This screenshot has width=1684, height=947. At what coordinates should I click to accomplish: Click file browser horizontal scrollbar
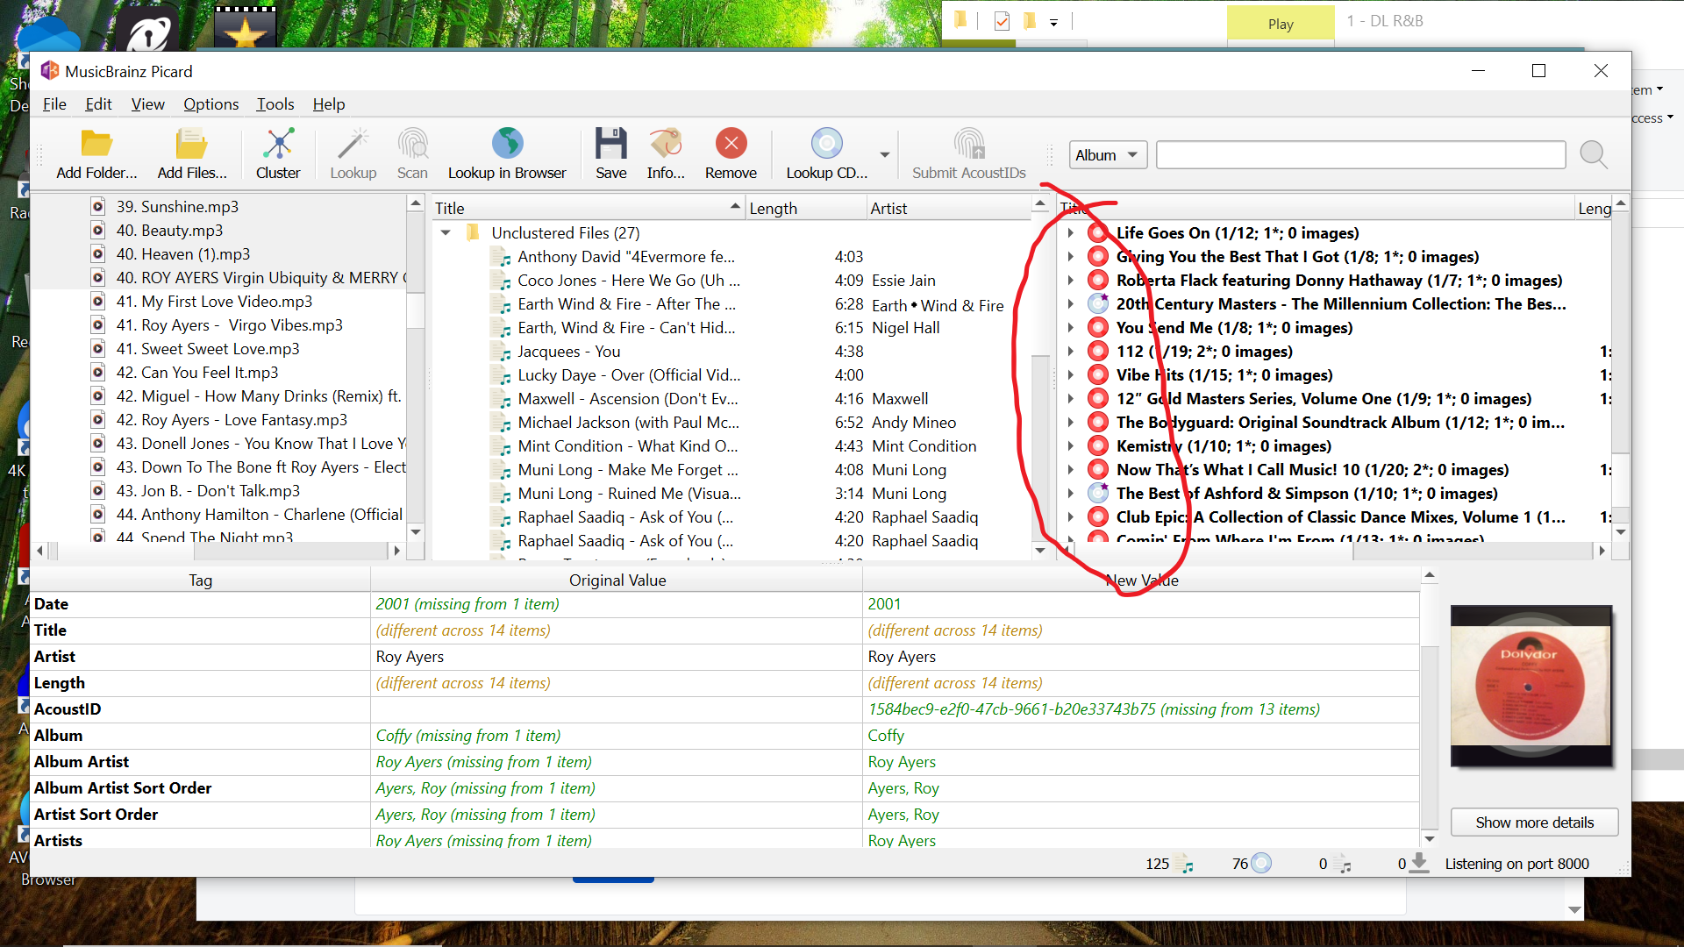point(218,551)
